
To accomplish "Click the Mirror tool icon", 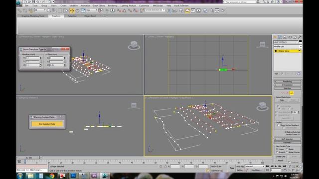I will coord(169,10).
